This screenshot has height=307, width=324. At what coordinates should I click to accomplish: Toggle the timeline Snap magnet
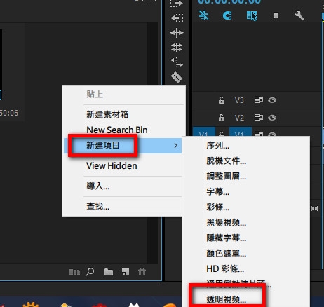(x=227, y=15)
